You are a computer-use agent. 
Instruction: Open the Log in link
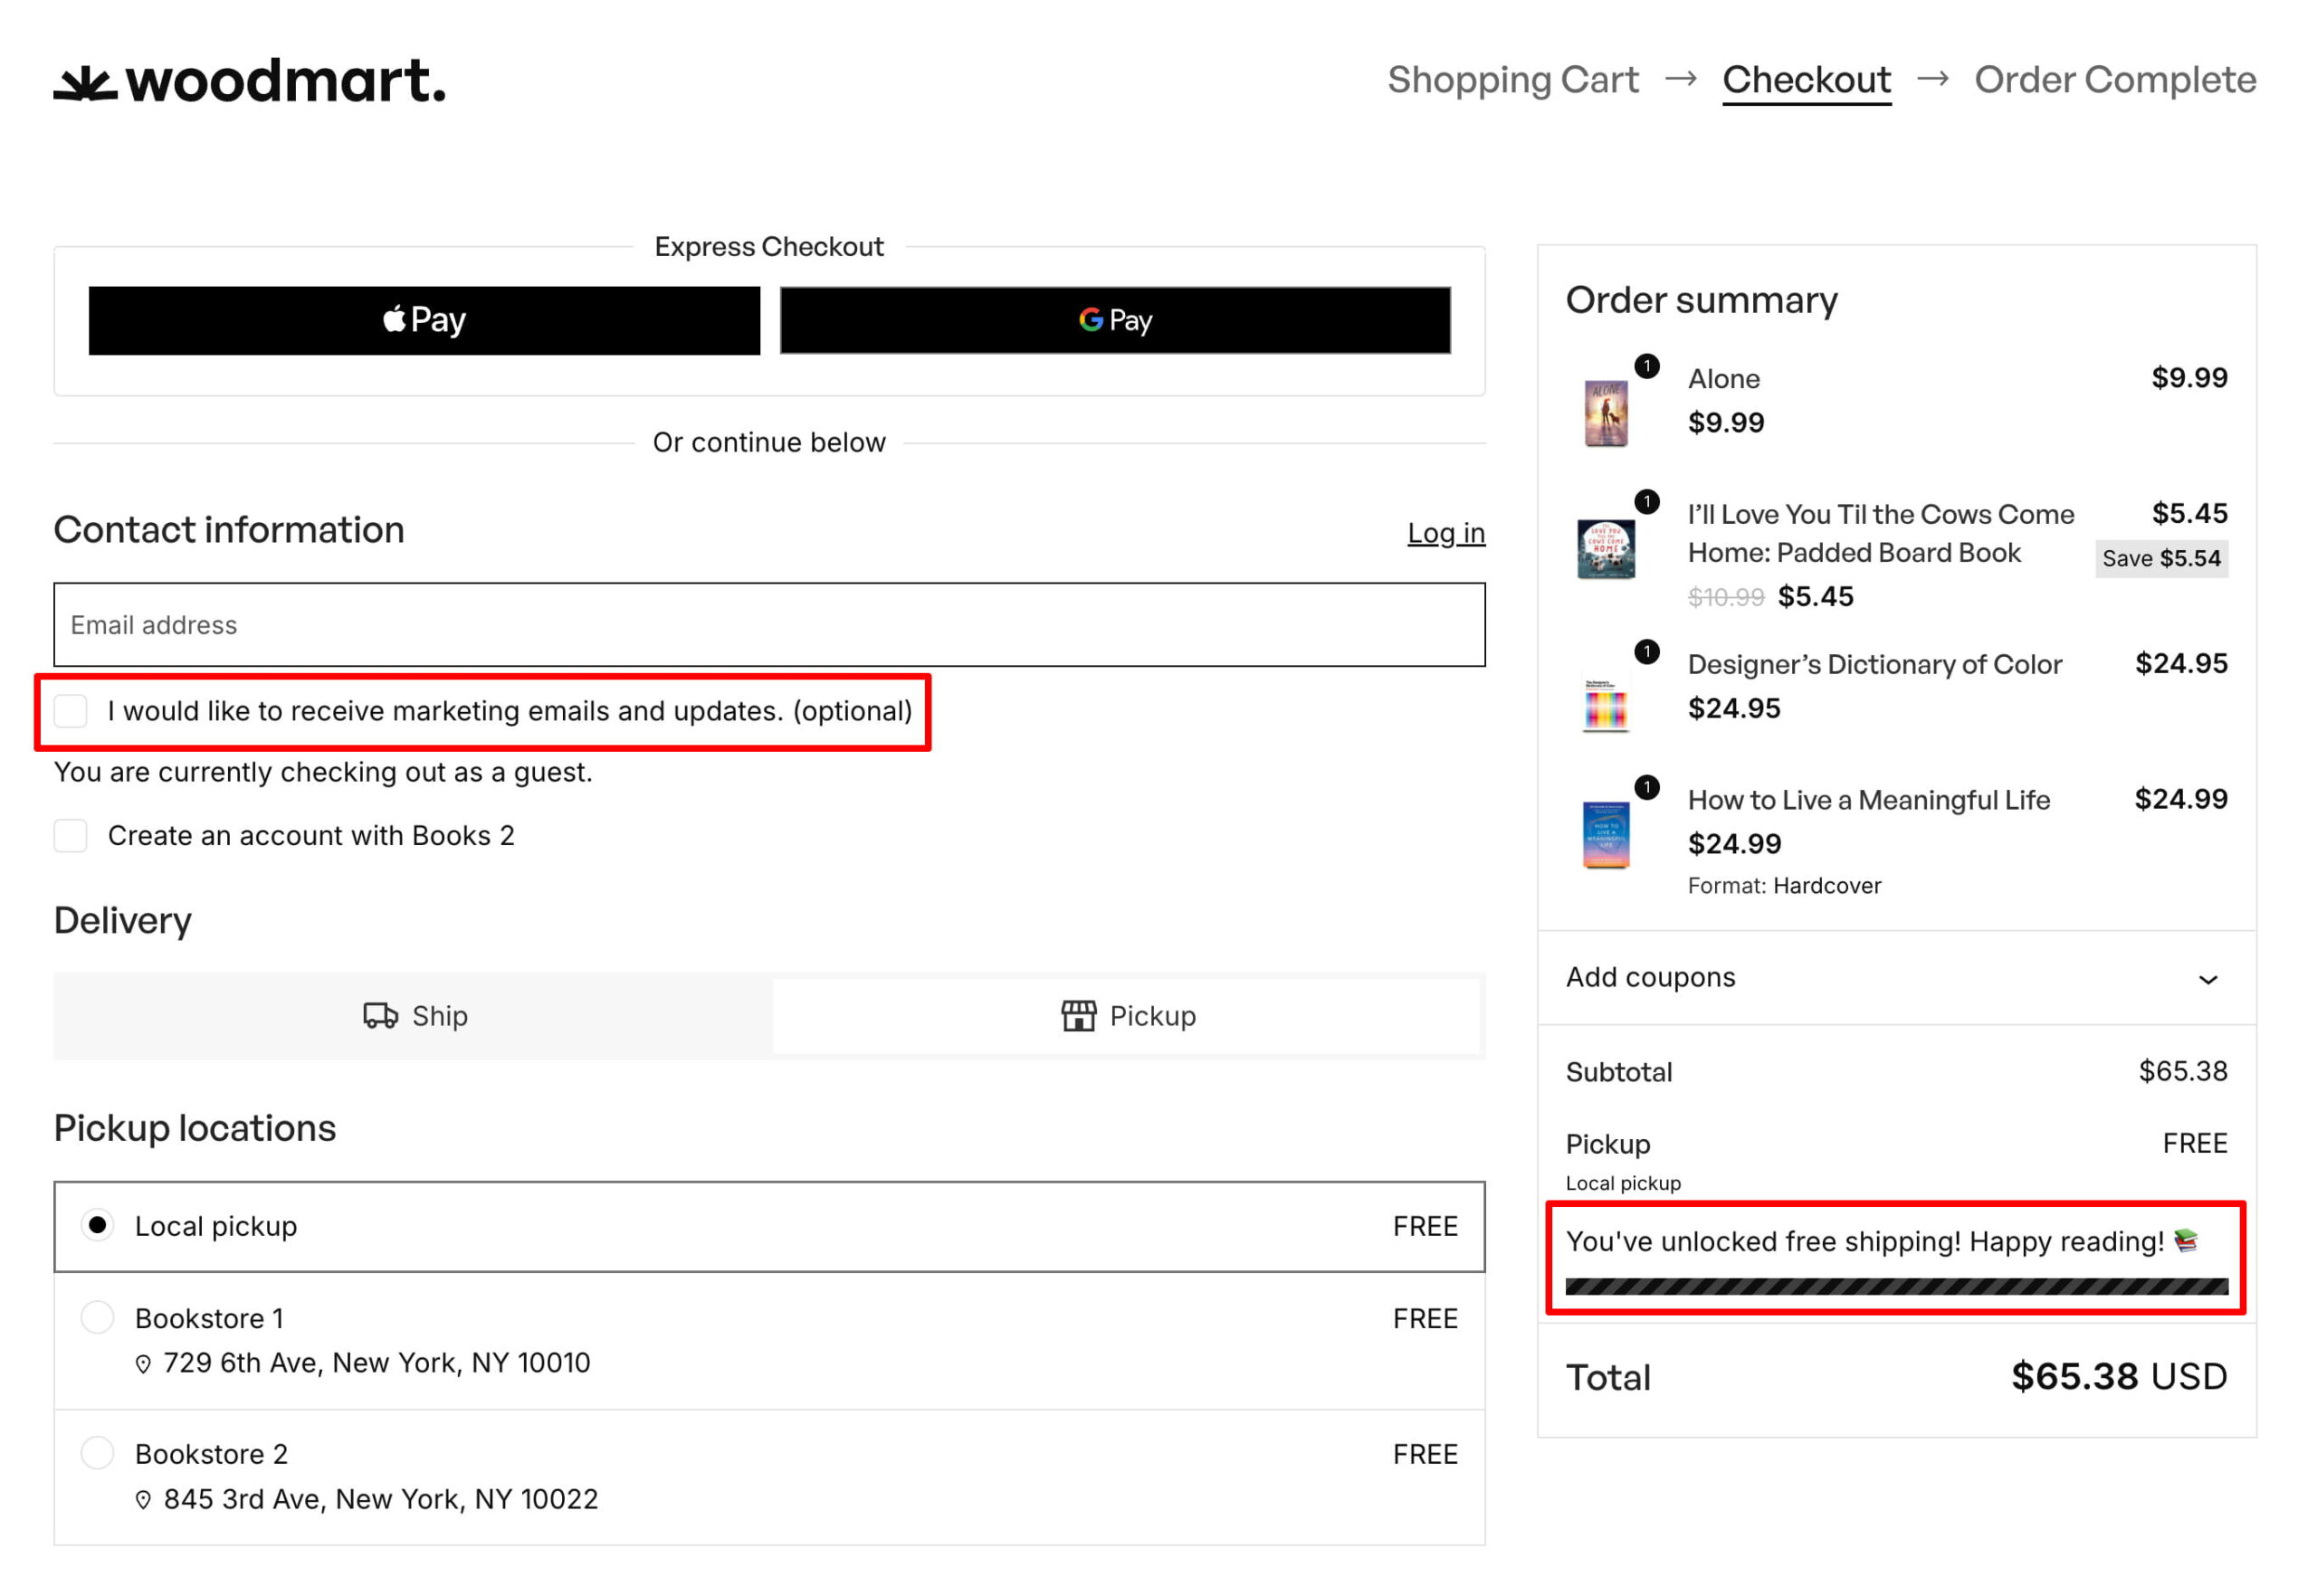[1446, 533]
